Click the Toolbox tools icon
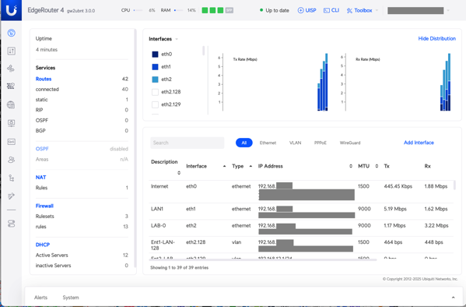Screen dimensions: 466x307 coord(349,11)
